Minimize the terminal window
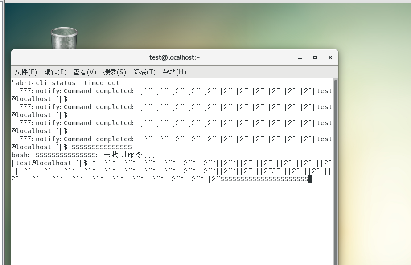Image resolution: width=411 pixels, height=265 pixels. point(300,57)
